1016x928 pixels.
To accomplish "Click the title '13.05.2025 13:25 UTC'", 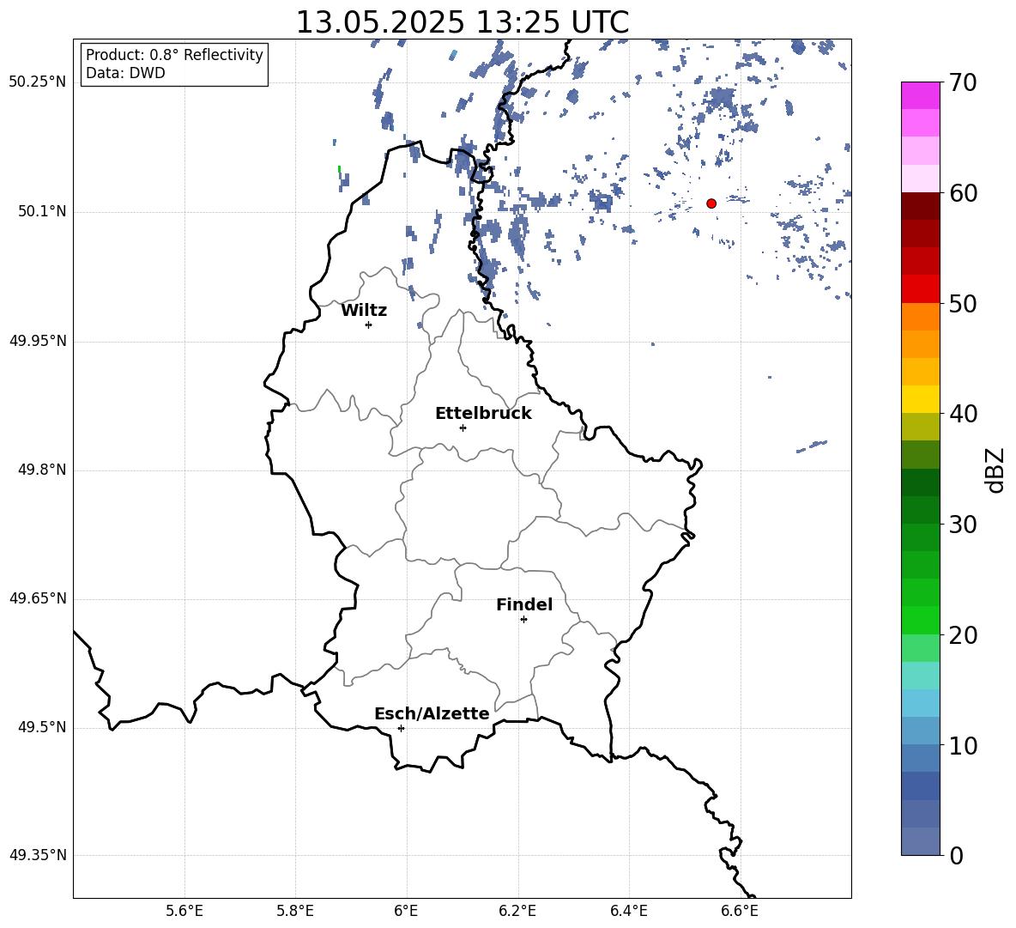I will coord(463,22).
